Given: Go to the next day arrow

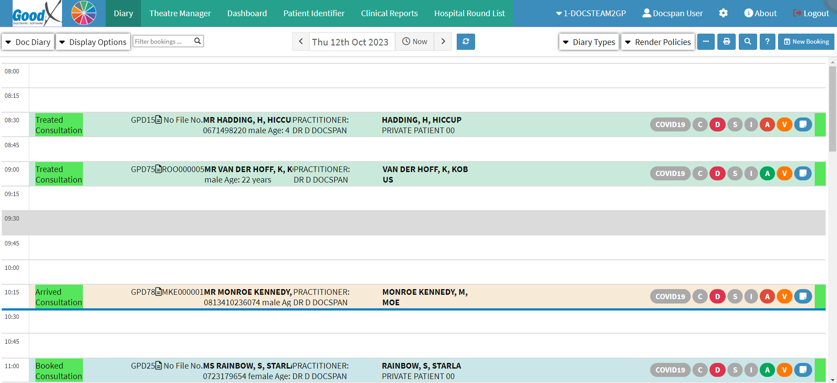Looking at the screenshot, I should point(443,41).
